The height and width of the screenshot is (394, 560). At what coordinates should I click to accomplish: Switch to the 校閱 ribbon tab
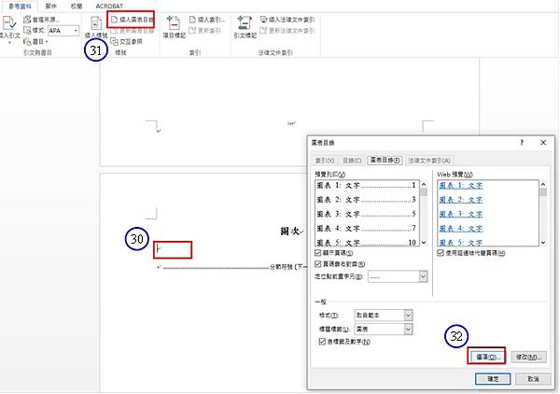coord(77,7)
